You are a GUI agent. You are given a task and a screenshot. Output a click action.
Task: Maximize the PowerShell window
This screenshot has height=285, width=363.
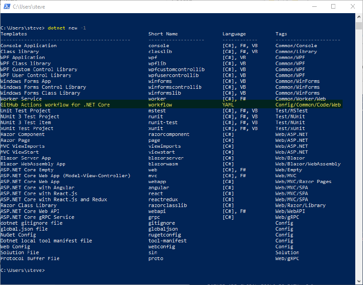tap(333, 6)
